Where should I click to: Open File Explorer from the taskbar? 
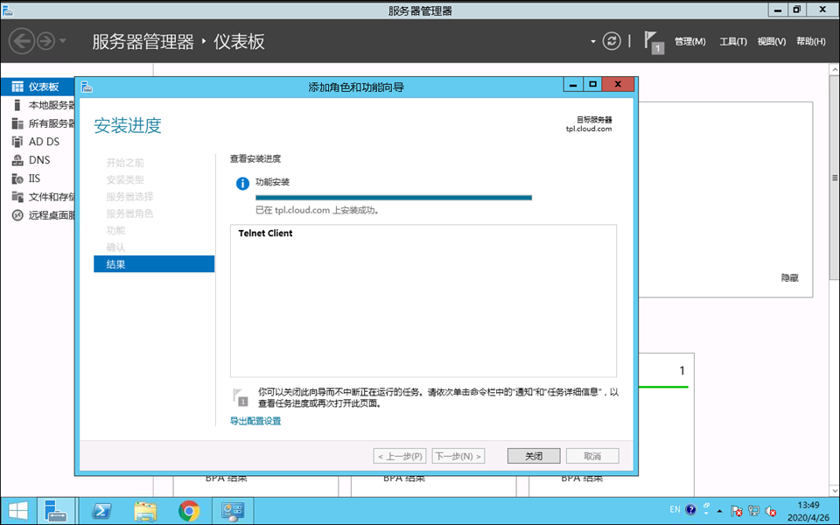[145, 510]
